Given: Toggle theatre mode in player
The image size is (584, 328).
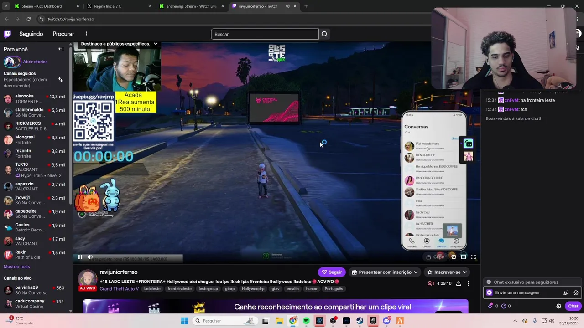Looking at the screenshot, I should click(x=464, y=257).
